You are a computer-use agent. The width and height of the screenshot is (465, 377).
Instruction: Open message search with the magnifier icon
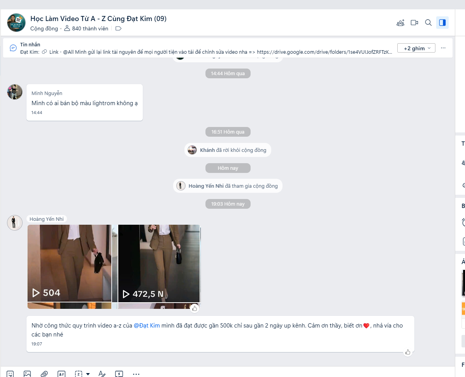428,23
